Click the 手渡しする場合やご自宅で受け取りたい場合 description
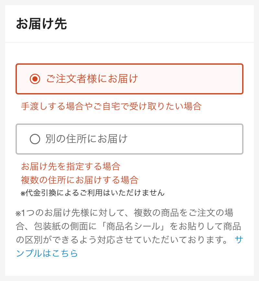Image resolution: width=259 pixels, height=281 pixels. click(111, 106)
